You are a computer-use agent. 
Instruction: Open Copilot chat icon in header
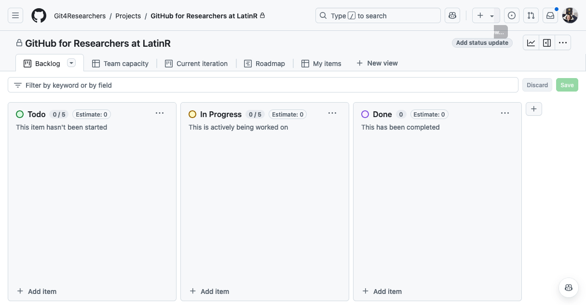452,15
